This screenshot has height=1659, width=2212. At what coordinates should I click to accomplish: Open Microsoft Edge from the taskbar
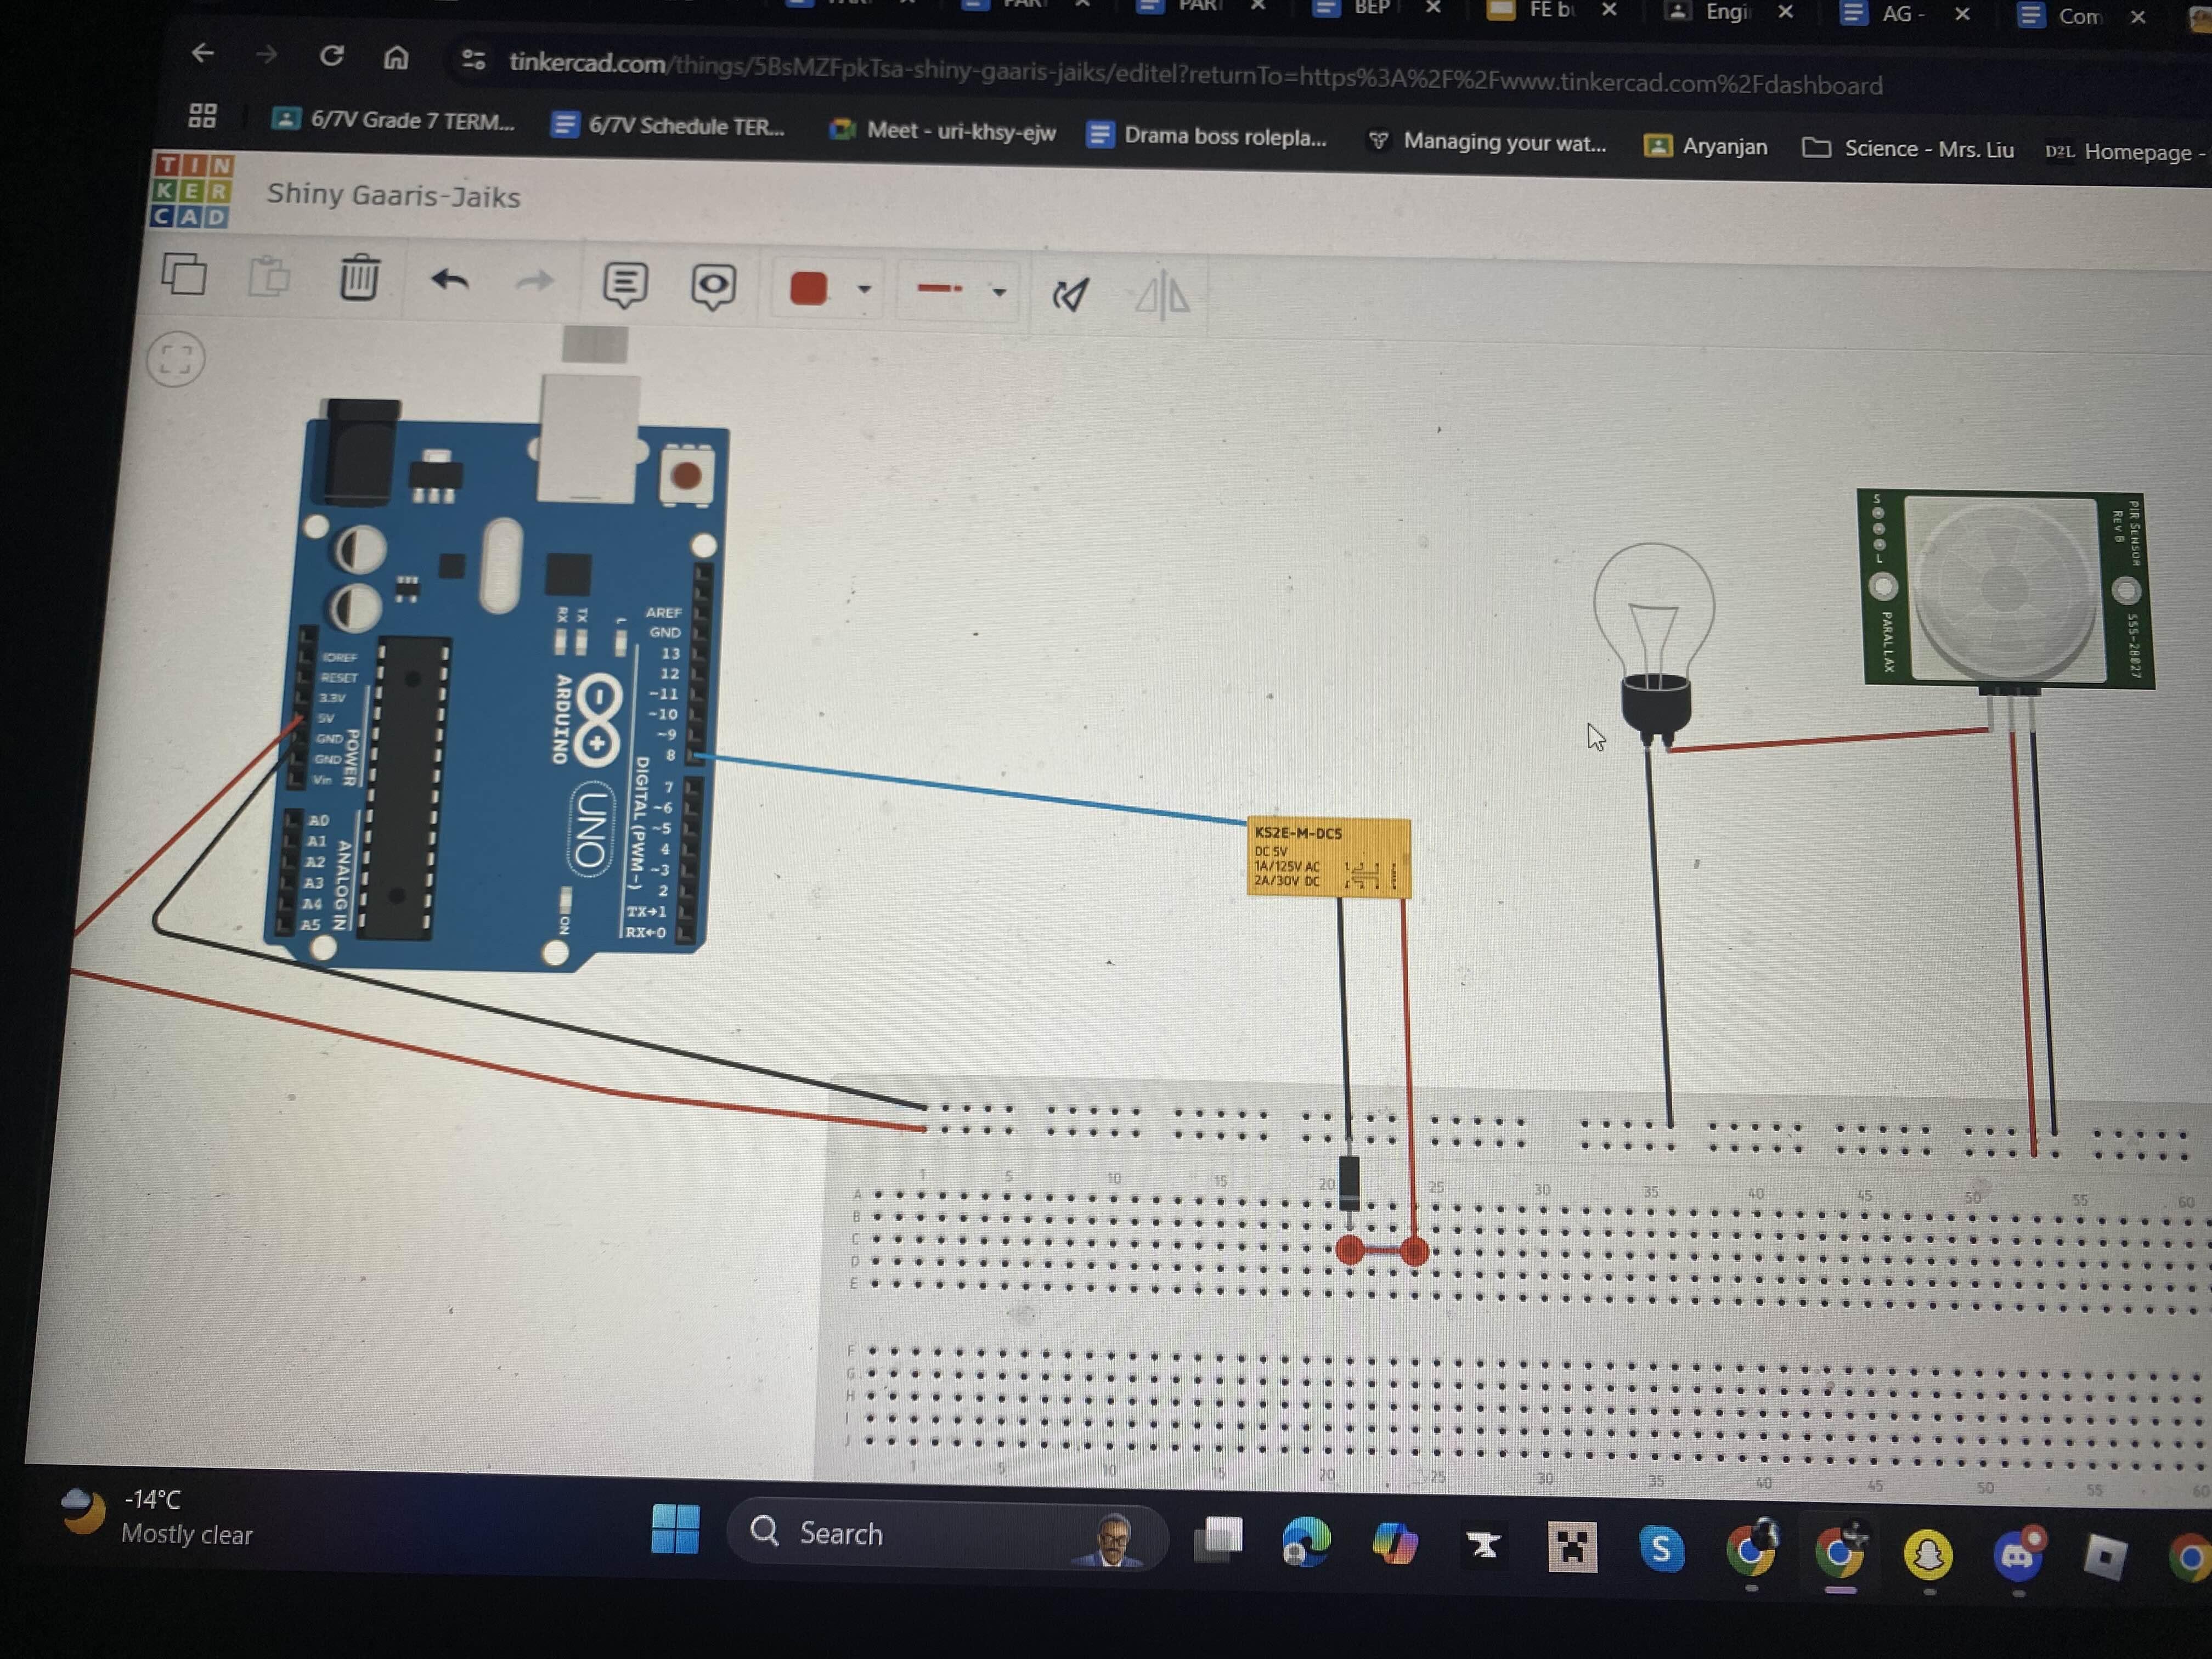point(1306,1542)
